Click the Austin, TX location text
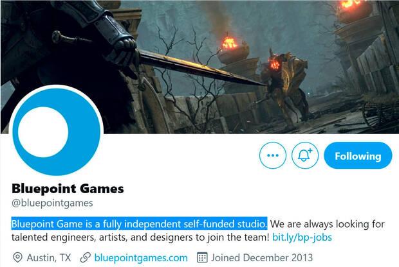Image resolution: width=399 pixels, height=267 pixels. point(49,257)
